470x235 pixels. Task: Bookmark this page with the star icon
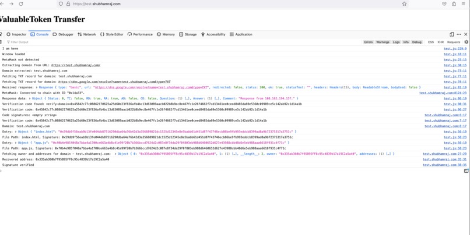[404, 4]
